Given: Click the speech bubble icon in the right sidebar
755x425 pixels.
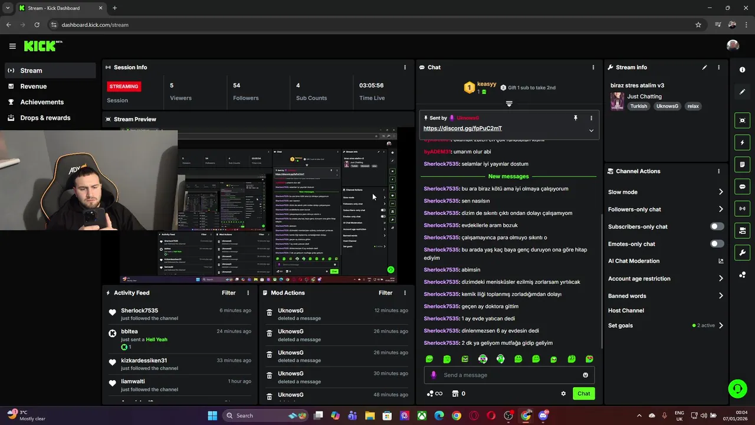Looking at the screenshot, I should coord(742,187).
